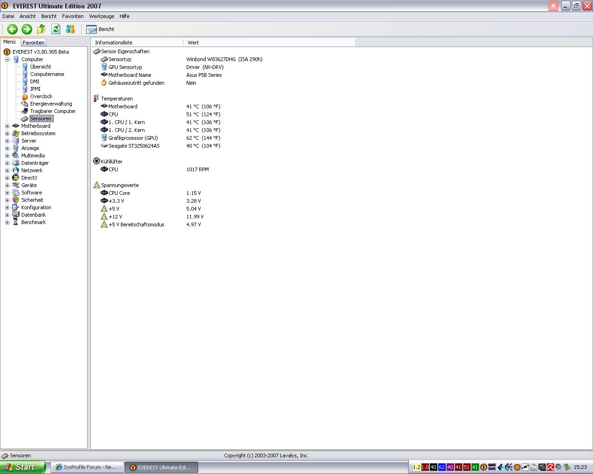Open the Ansicht menu
This screenshot has height=474, width=593.
click(28, 16)
